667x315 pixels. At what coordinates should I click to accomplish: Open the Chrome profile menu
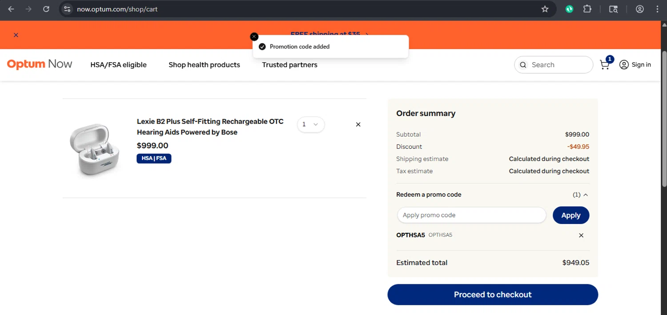(x=639, y=9)
